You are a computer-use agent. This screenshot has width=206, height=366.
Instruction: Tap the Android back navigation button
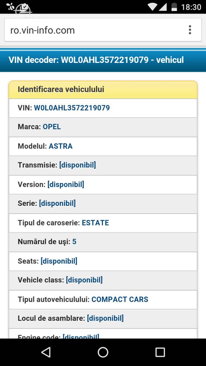[46, 352]
